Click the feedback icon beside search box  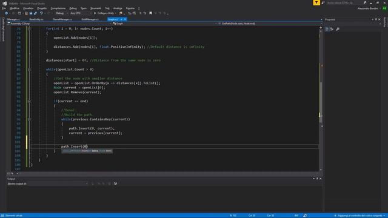click(x=323, y=2)
